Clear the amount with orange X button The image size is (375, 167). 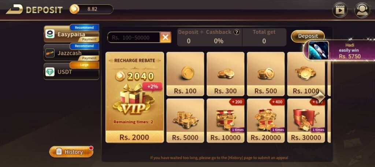tap(166, 37)
